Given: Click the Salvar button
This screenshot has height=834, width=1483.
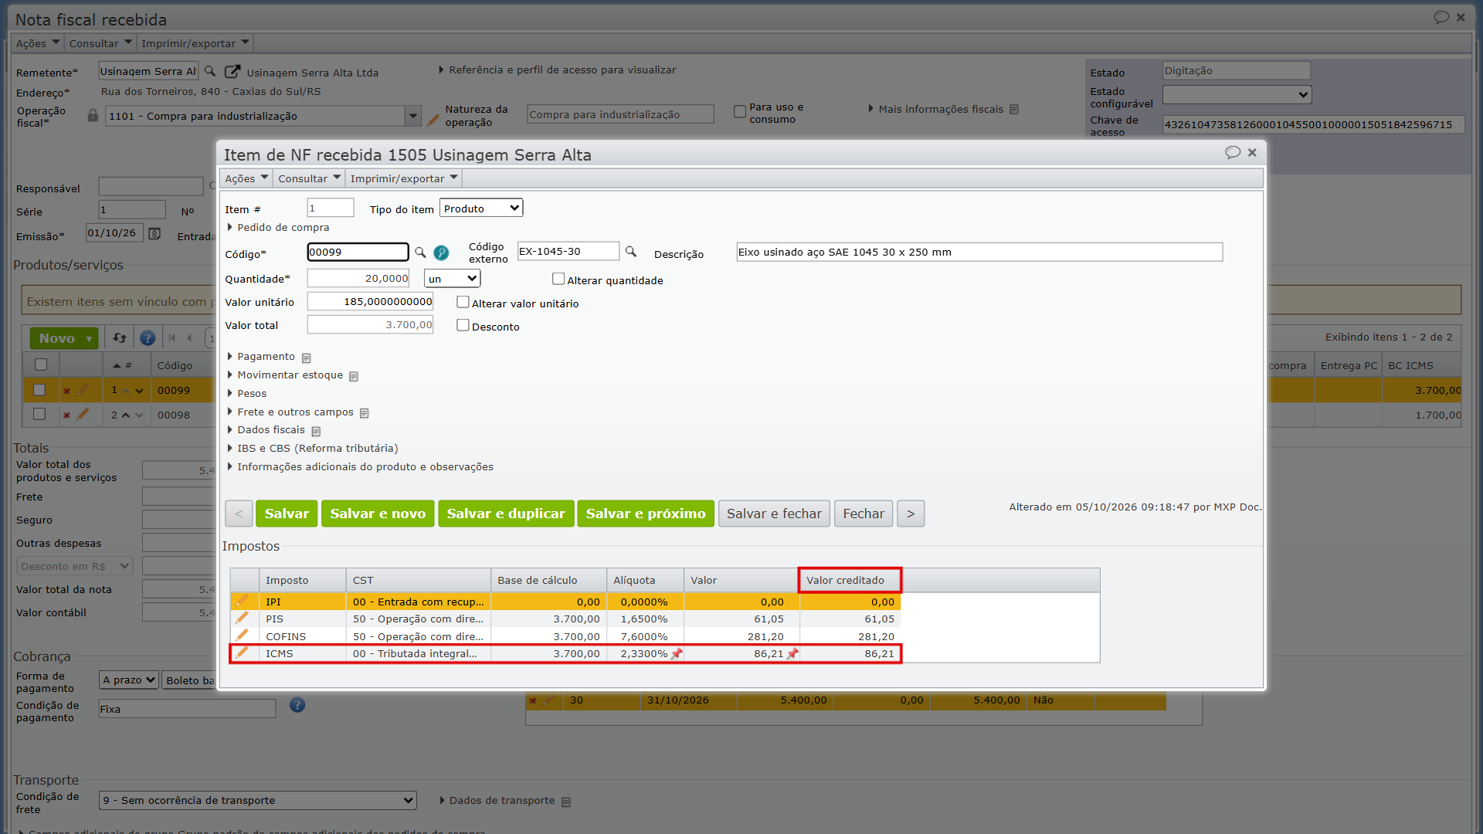Looking at the screenshot, I should click(x=287, y=514).
